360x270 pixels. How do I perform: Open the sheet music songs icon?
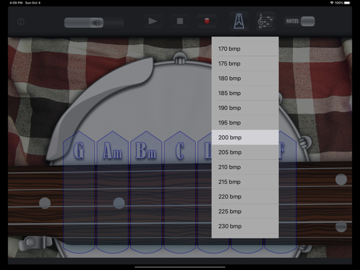click(266, 21)
